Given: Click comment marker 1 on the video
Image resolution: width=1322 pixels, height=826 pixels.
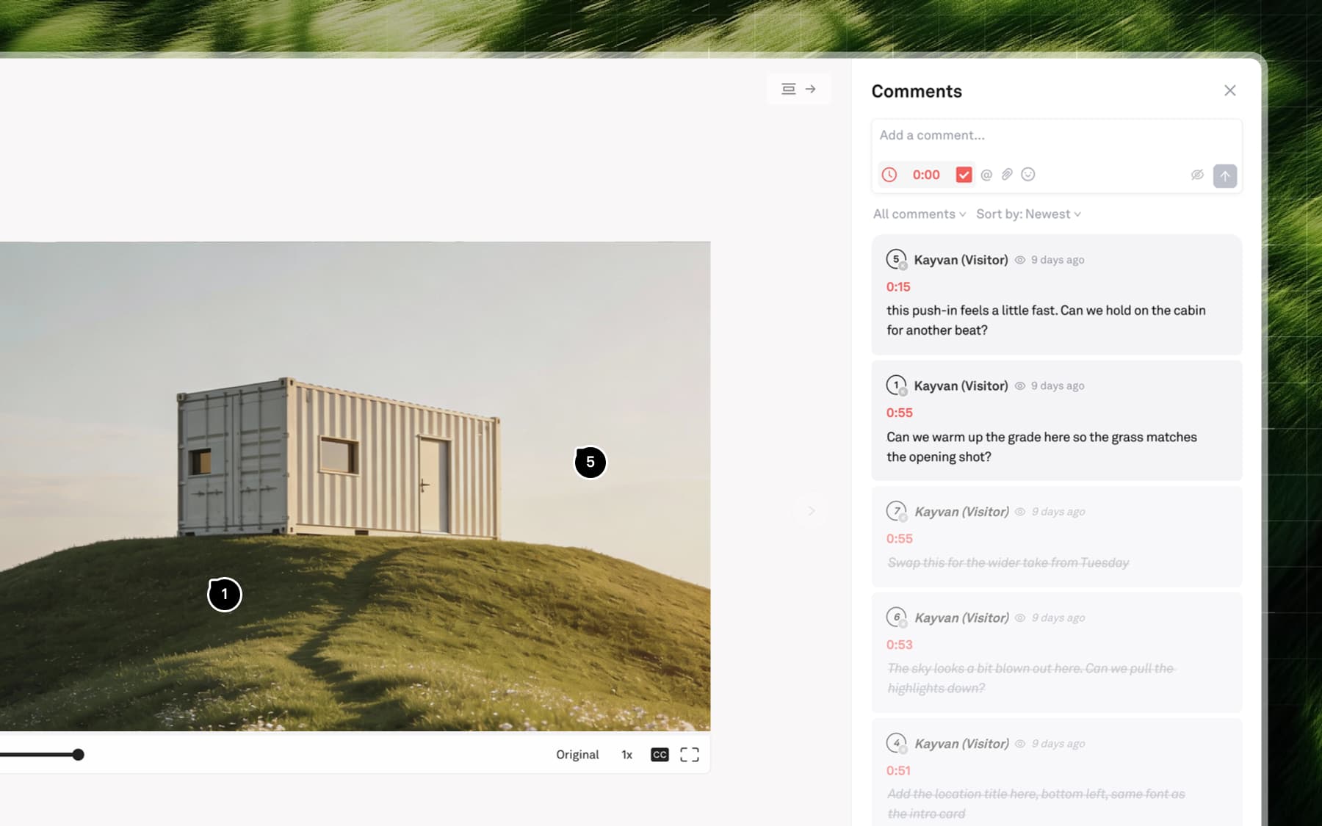Looking at the screenshot, I should pyautogui.click(x=225, y=595).
